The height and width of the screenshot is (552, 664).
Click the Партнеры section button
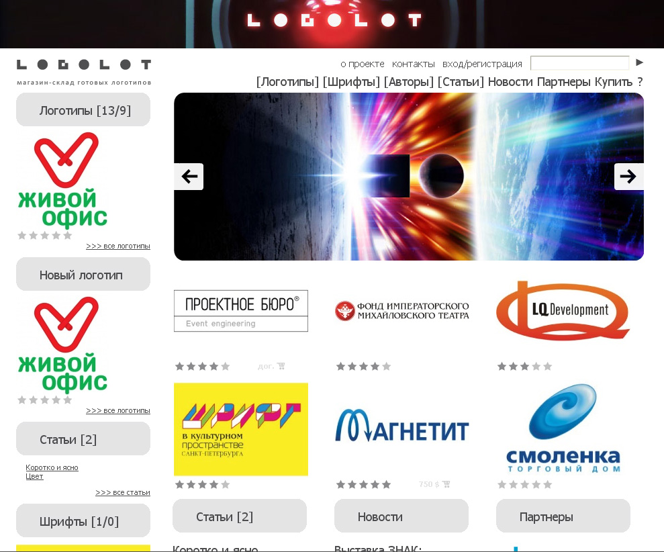pos(563,516)
